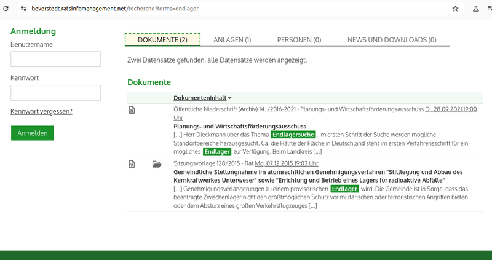Select the Dokumente (2) tab
Screen dimensions: 492x260
click(x=162, y=40)
